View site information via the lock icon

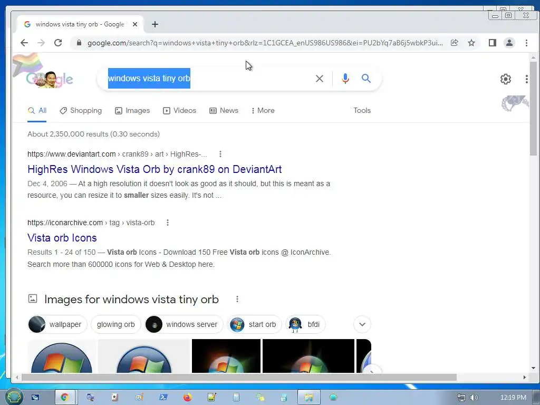(x=79, y=43)
